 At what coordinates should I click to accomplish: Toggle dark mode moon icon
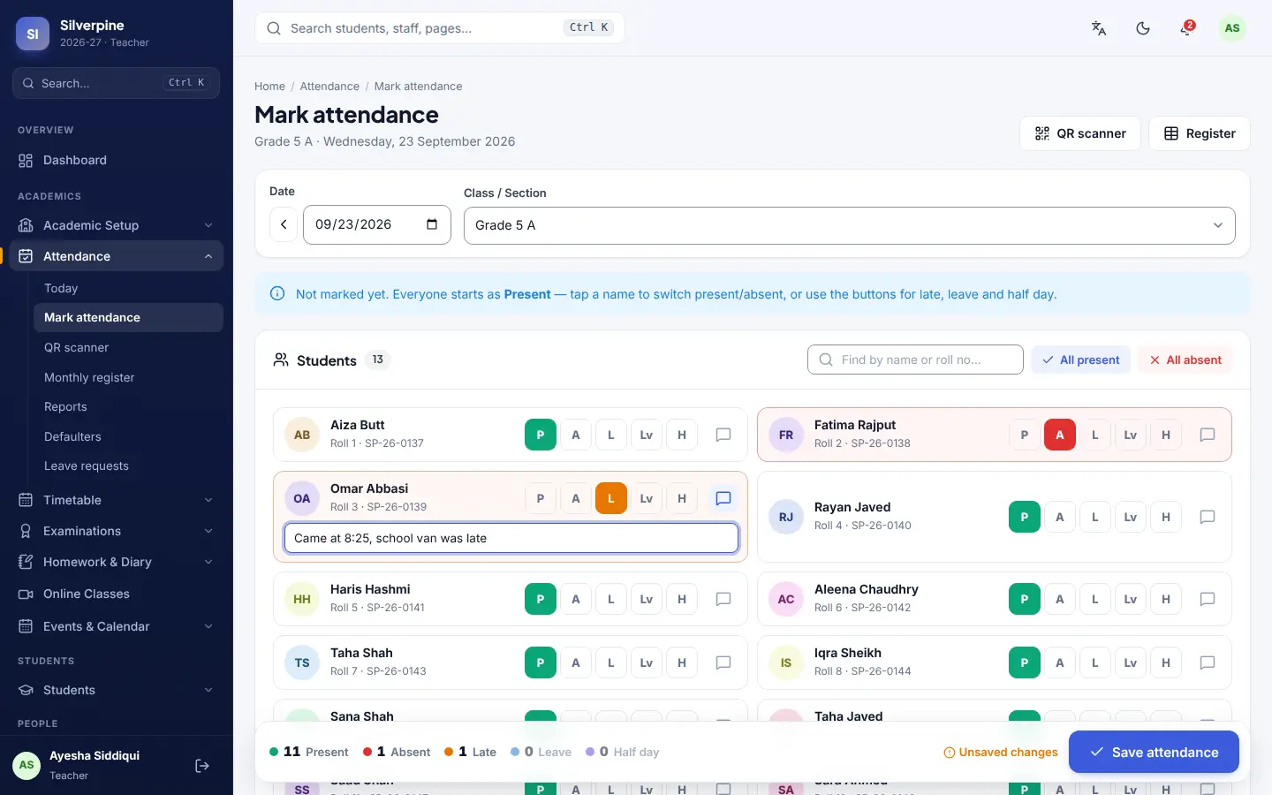pos(1143,28)
